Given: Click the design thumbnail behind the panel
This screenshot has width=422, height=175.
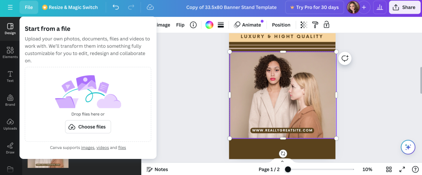Looking at the screenshot, I should pyautogui.click(x=48, y=163).
